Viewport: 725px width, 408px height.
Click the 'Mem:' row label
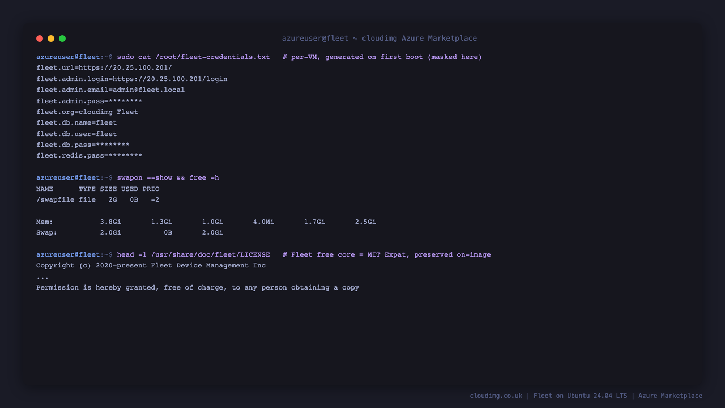click(x=45, y=222)
